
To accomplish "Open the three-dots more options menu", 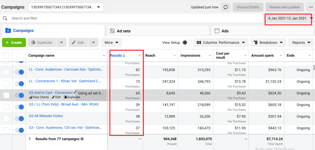I will 311,7.
